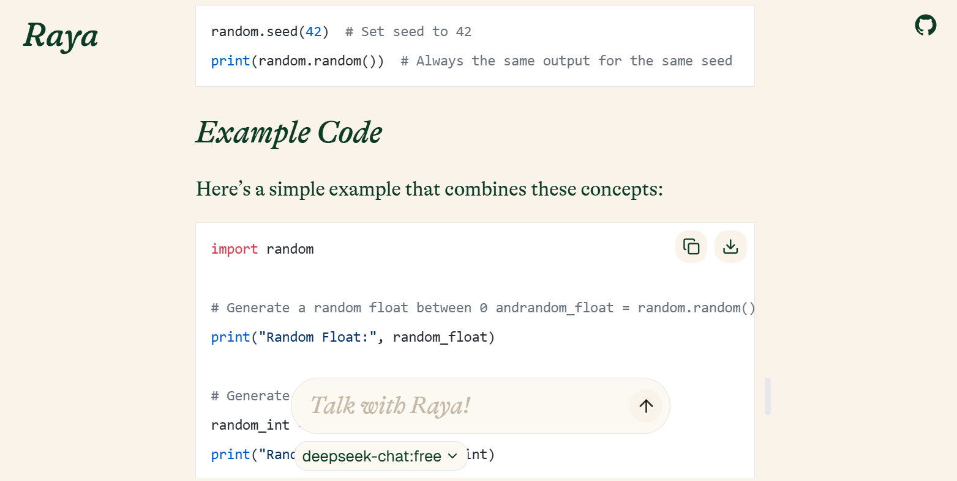Click the 'random' module name after import
The width and height of the screenshot is (957, 481).
click(x=290, y=249)
